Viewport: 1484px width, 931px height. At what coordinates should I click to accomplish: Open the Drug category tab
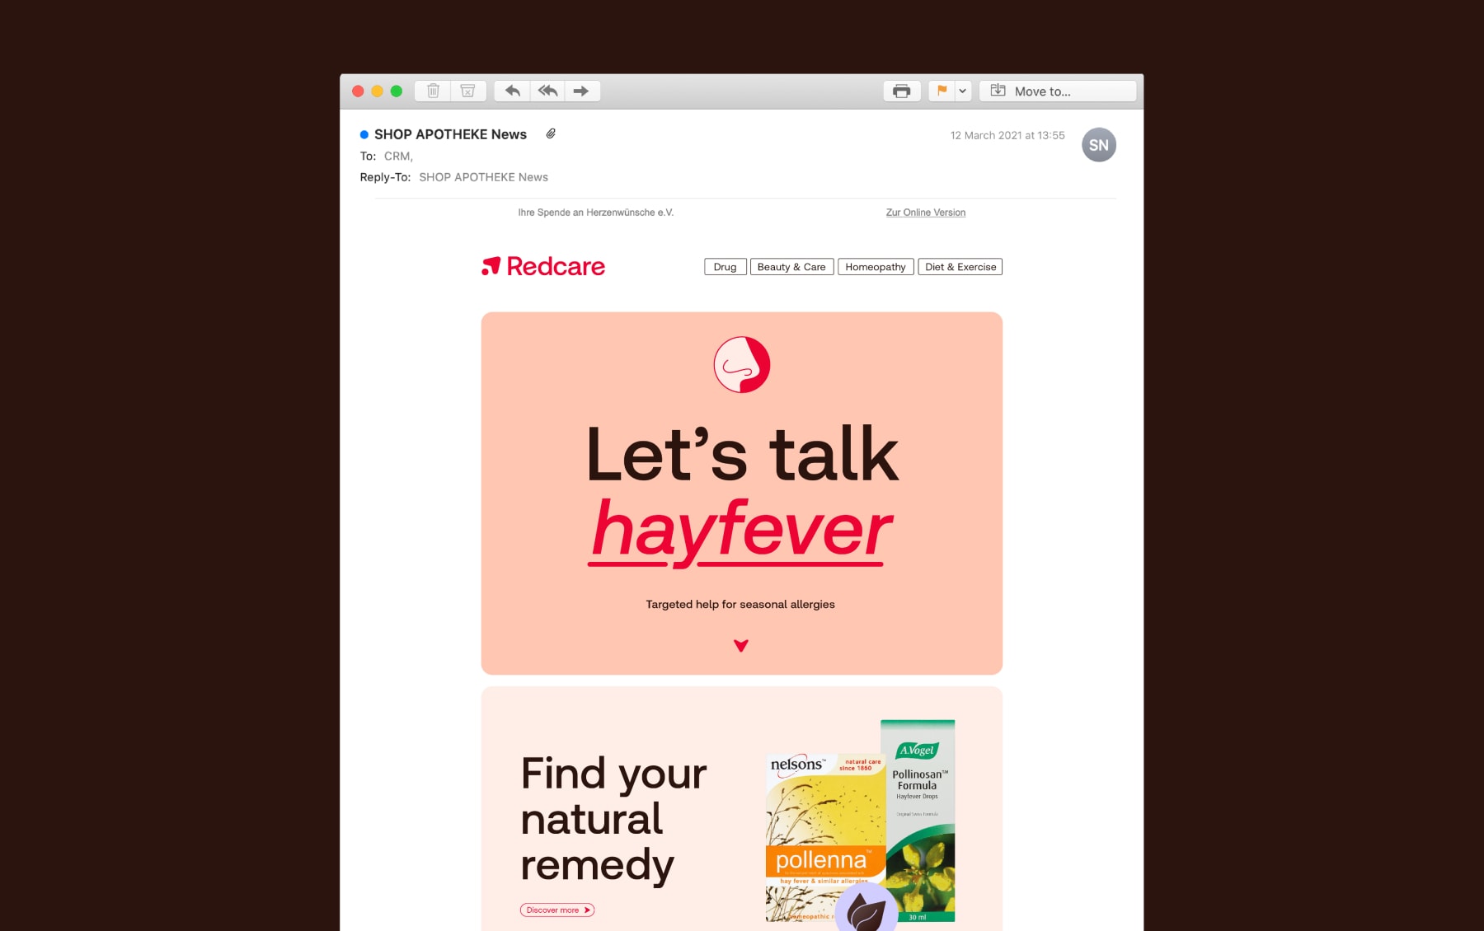726,267
